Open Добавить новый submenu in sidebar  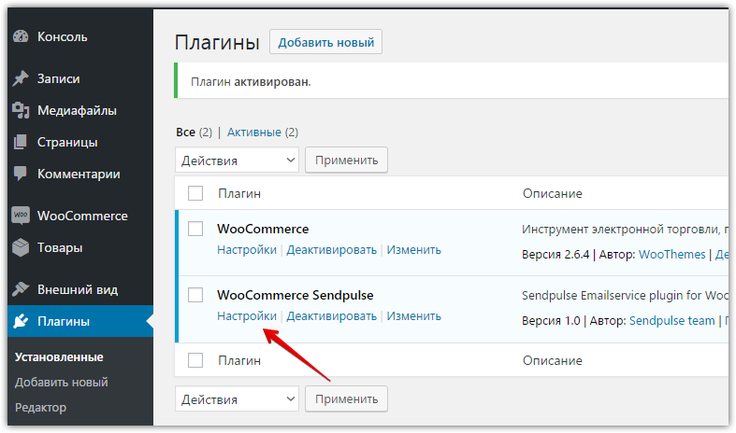point(62,383)
